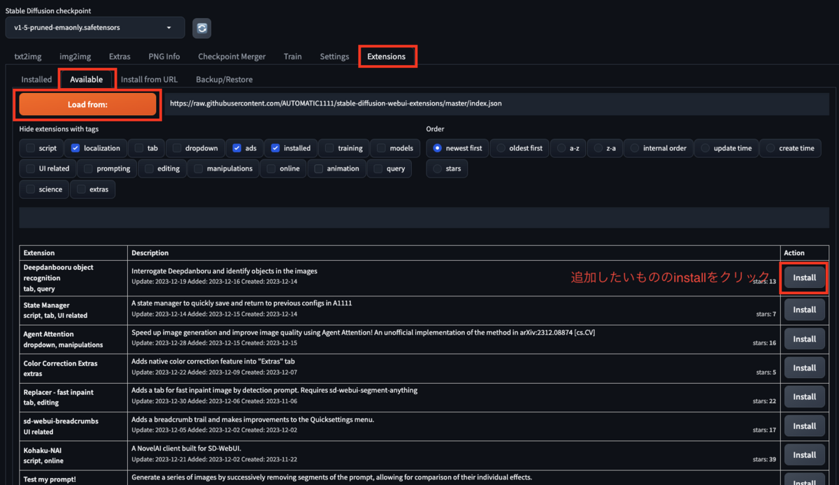Install the Agent Attention extension

pyautogui.click(x=804, y=339)
